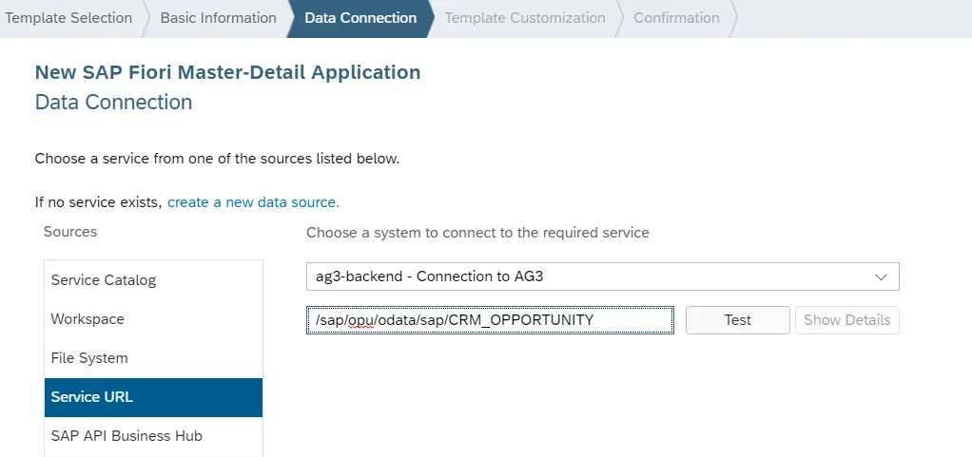Click the Sources list heading
The height and width of the screenshot is (457, 972).
tap(70, 232)
